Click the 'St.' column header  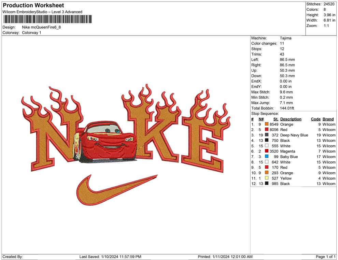[x=276, y=119]
